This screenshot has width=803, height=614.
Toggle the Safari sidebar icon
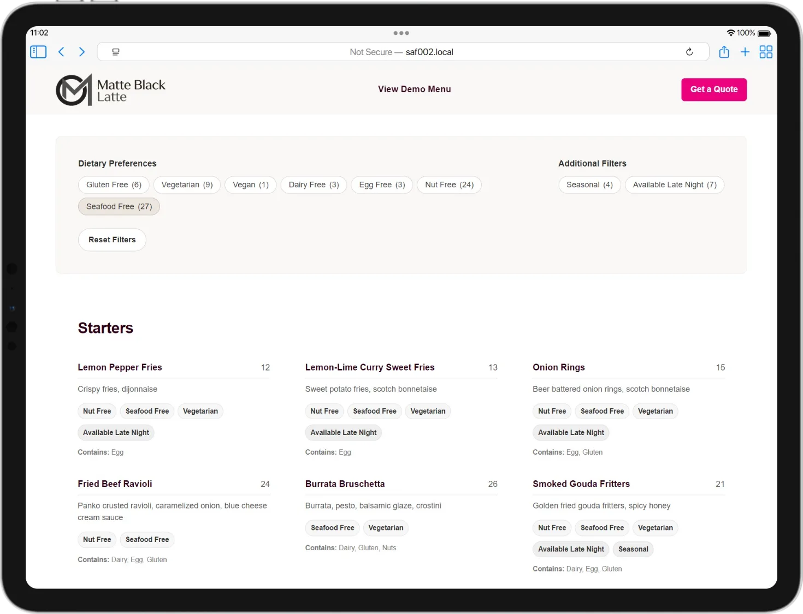click(38, 52)
